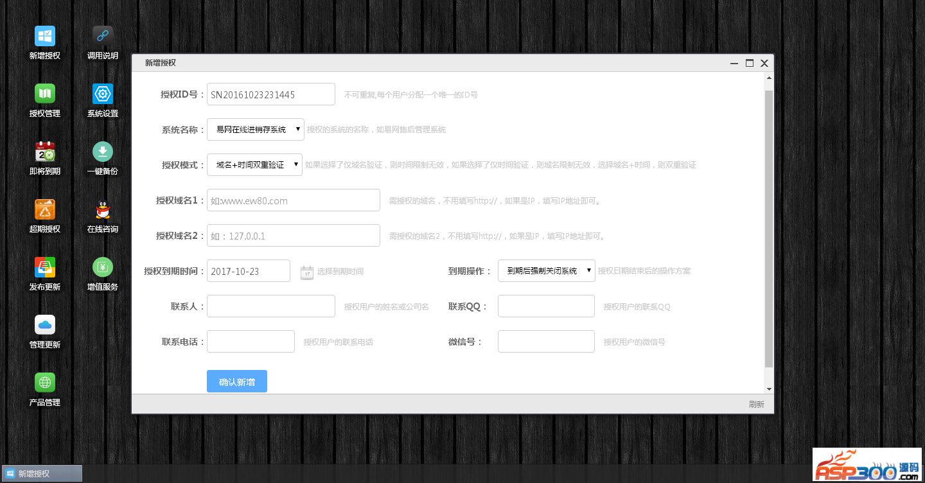
Task: Expand the 到期操作 dropdown
Action: click(547, 270)
